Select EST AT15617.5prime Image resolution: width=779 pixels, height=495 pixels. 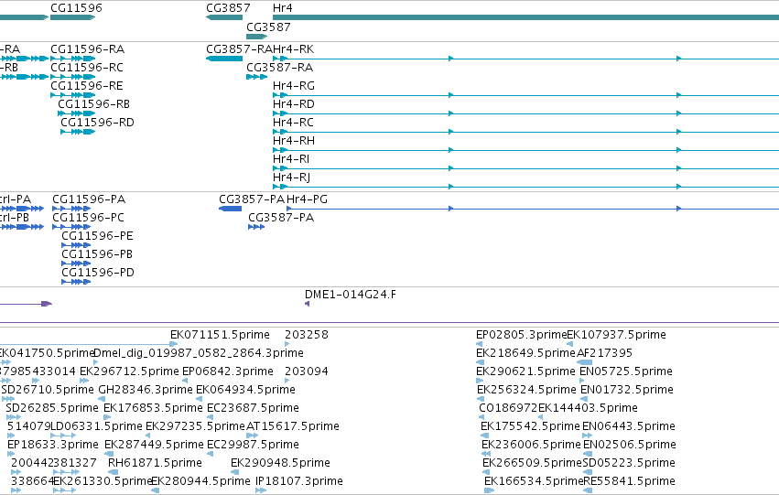coord(293,427)
